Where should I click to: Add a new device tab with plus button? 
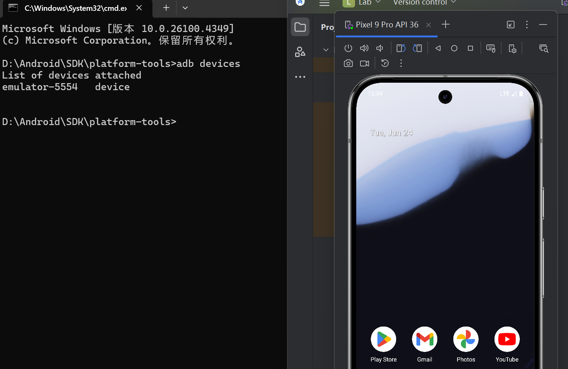click(446, 25)
